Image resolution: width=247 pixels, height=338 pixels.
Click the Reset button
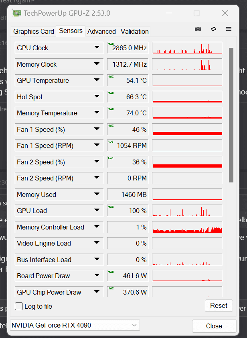tap(219, 305)
